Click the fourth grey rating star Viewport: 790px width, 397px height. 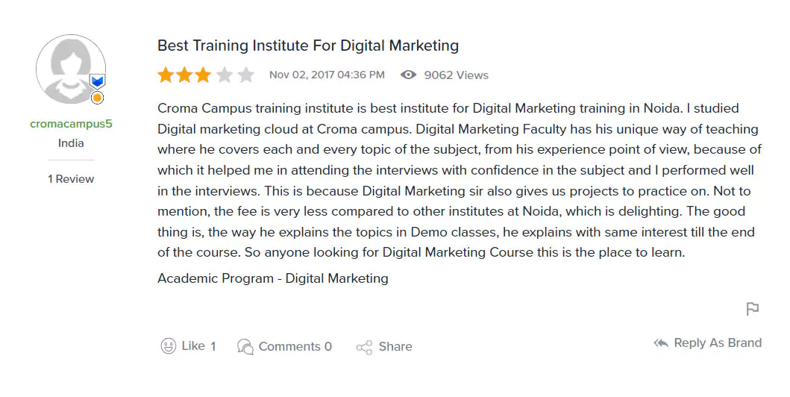[225, 75]
